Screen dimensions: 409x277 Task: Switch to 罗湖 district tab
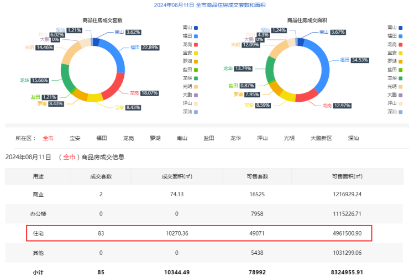coord(155,138)
